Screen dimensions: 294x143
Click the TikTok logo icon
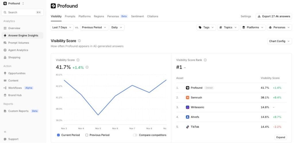[187, 127]
